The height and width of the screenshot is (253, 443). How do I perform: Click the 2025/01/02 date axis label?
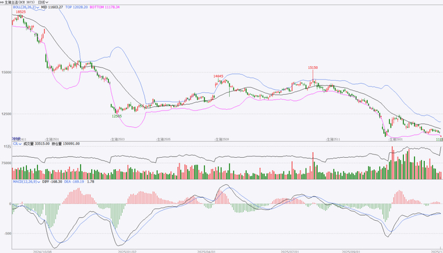point(127,251)
